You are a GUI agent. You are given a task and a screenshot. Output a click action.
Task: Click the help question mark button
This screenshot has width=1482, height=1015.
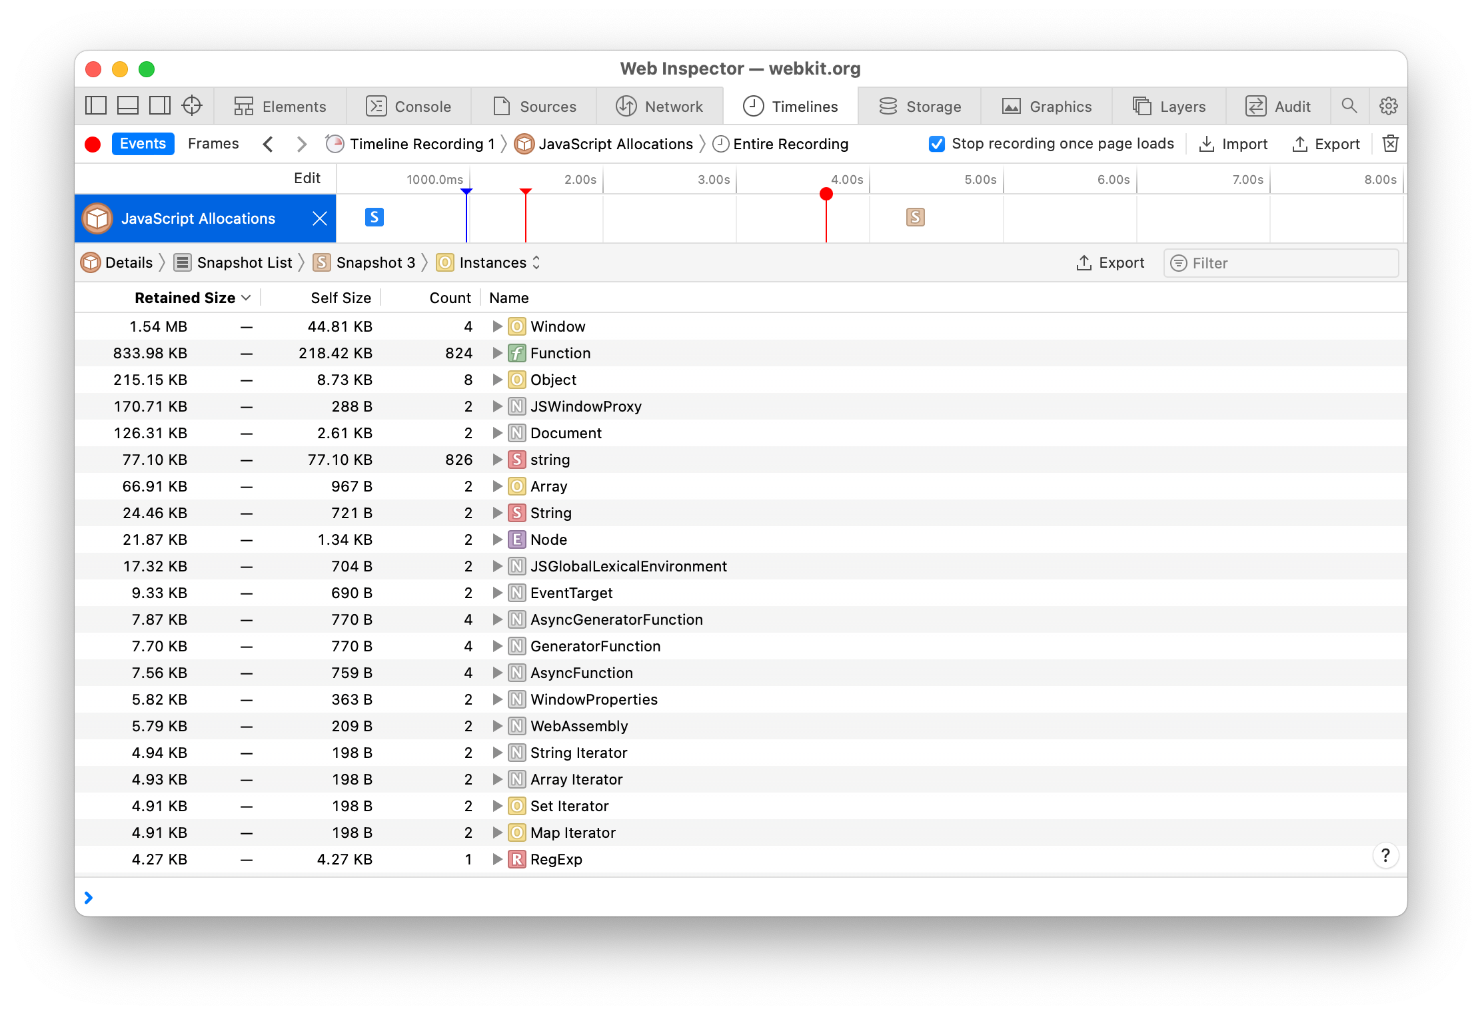click(1385, 855)
